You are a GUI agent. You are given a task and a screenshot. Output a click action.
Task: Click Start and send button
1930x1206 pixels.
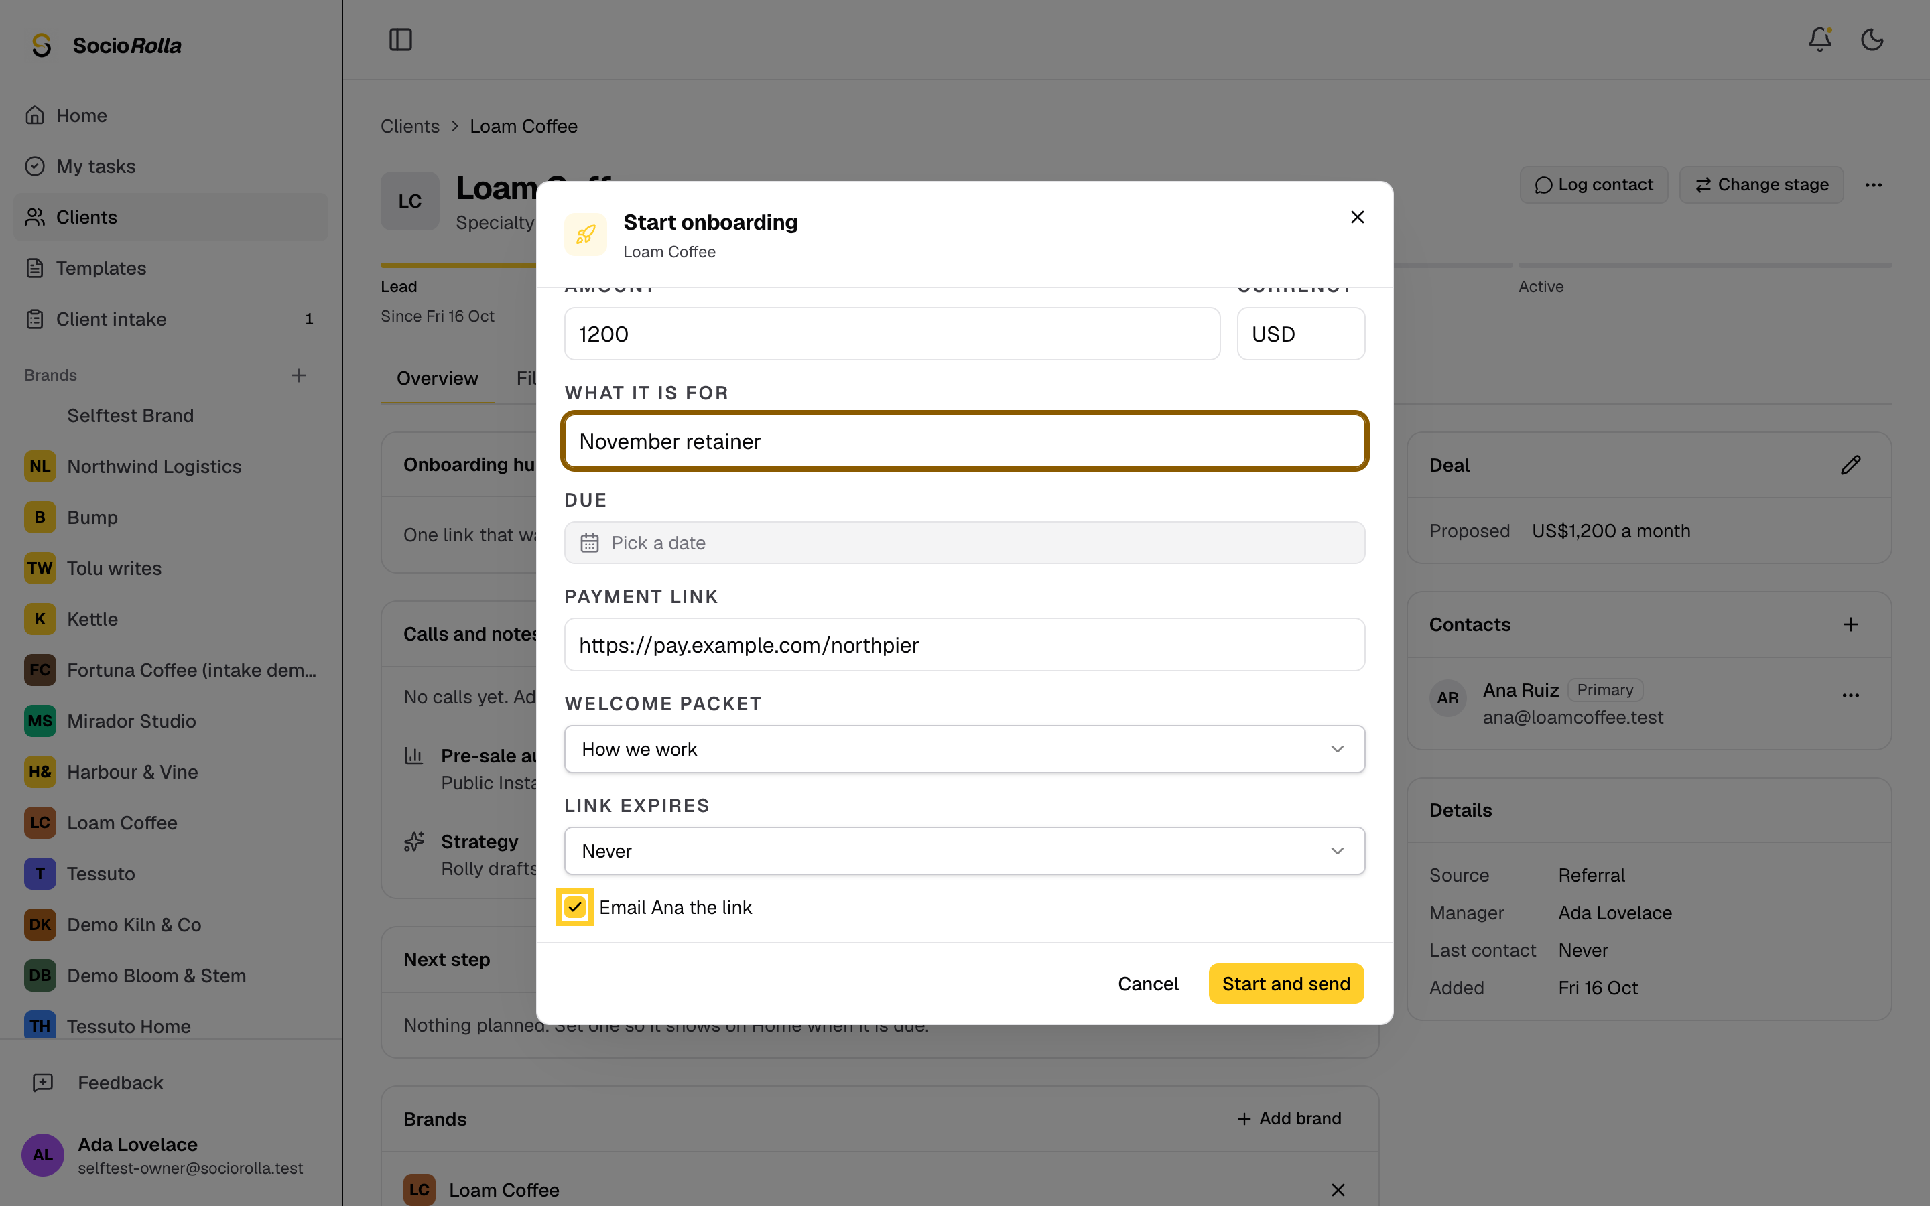click(x=1285, y=984)
